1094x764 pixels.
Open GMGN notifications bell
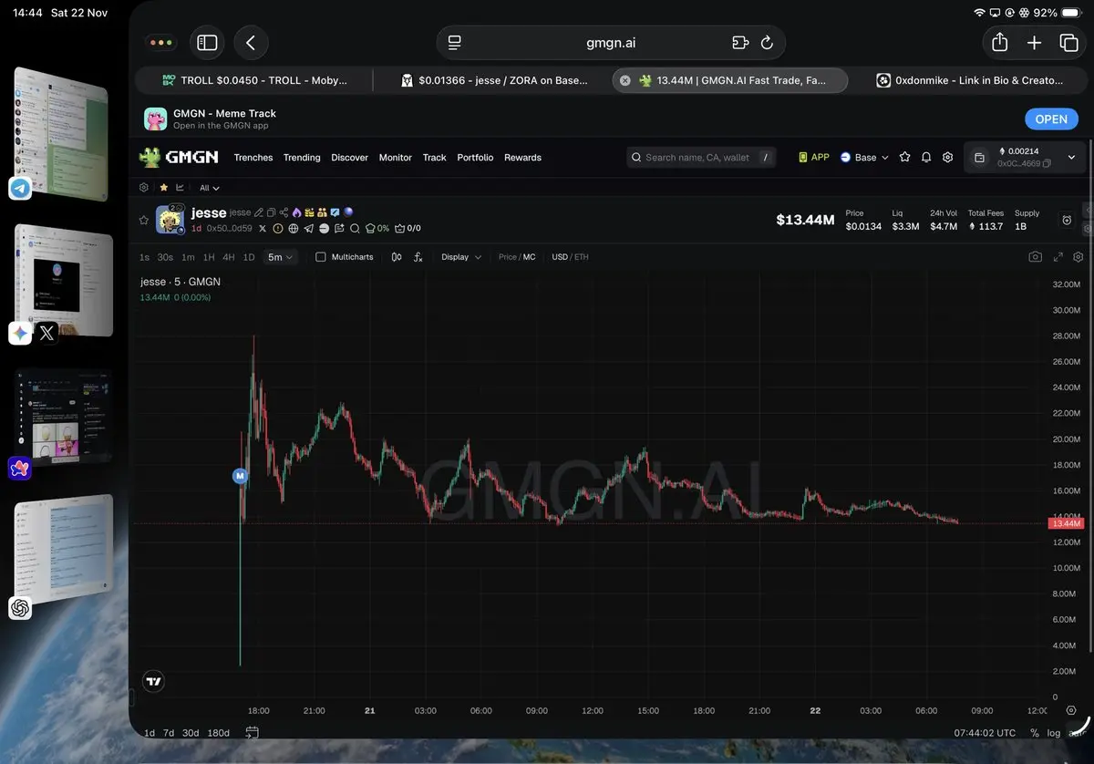(x=926, y=157)
